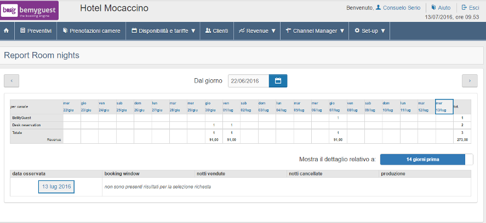Viewport: 486px width, 223px height.
Task: Select the 13 lug 2016 observed date
Action: tap(56, 186)
